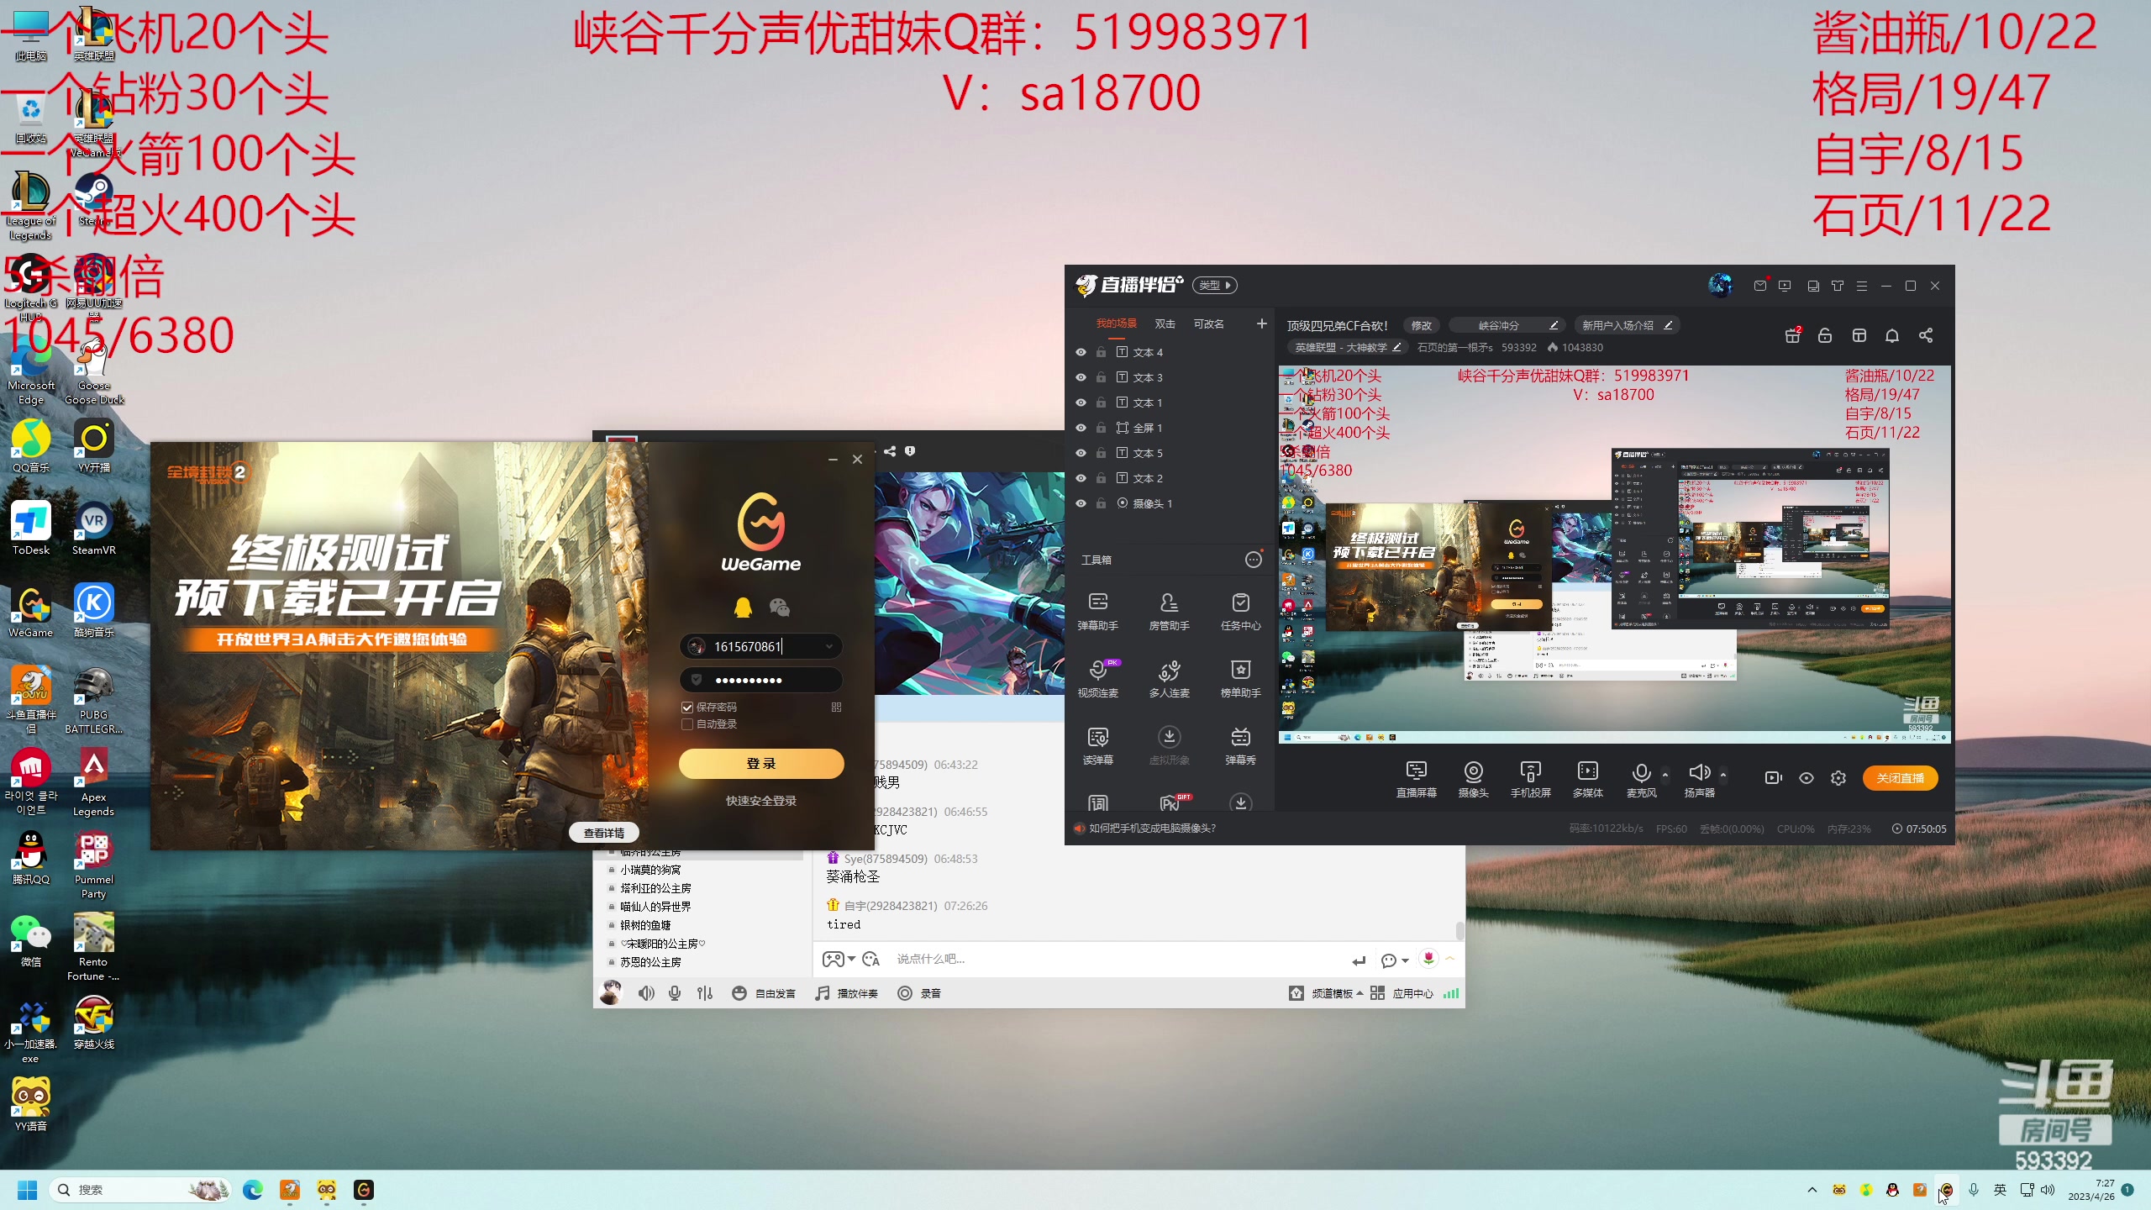Lock the 文本 5 layer
Image resolution: width=2151 pixels, height=1210 pixels.
(x=1101, y=453)
